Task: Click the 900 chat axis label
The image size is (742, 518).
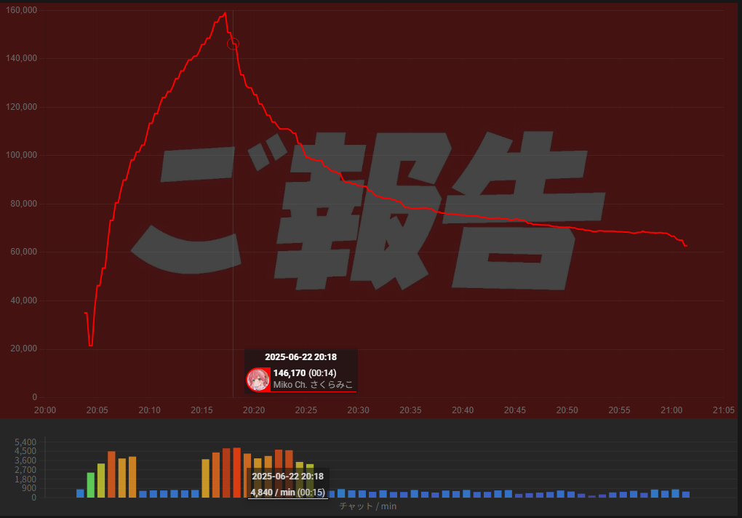Action: point(29,488)
